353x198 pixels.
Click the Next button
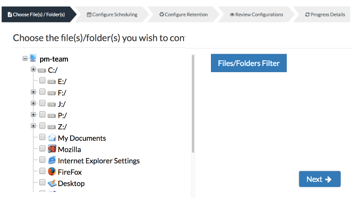(x=319, y=179)
